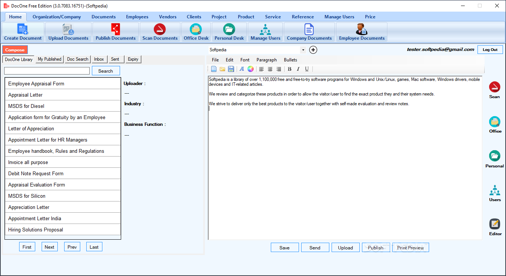The width and height of the screenshot is (506, 276).
Task: Open the color wheel picker
Action: click(x=251, y=69)
